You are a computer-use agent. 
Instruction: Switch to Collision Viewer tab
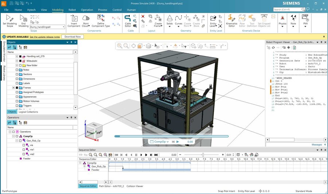(x=135, y=186)
